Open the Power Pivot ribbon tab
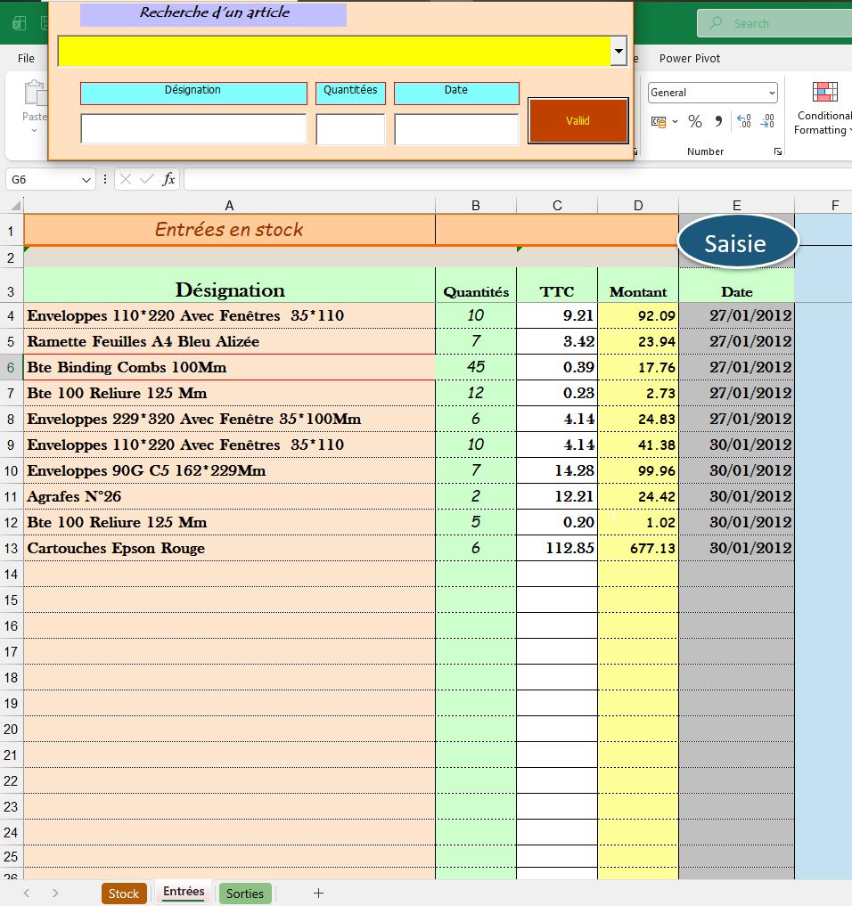This screenshot has width=852, height=906. (690, 59)
